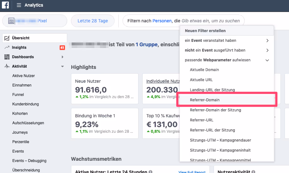Image resolution: width=289 pixels, height=173 pixels.
Task: Click info icon beside Aktive Nutzer: Letzte 24 Stunden
Action: [x=150, y=171]
